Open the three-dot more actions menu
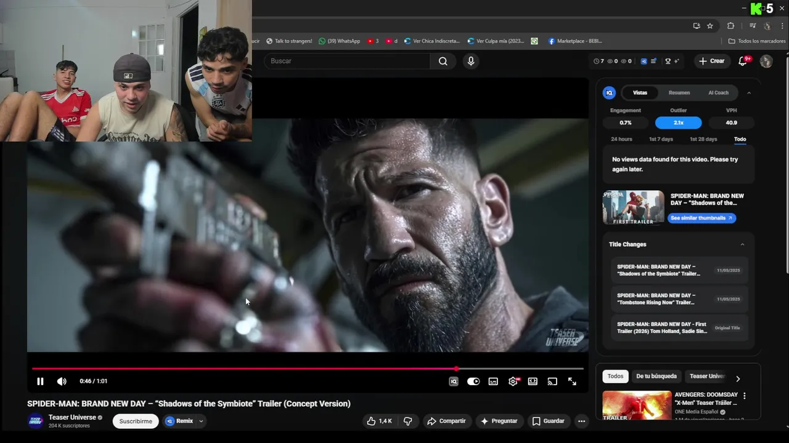789x443 pixels. [581, 421]
